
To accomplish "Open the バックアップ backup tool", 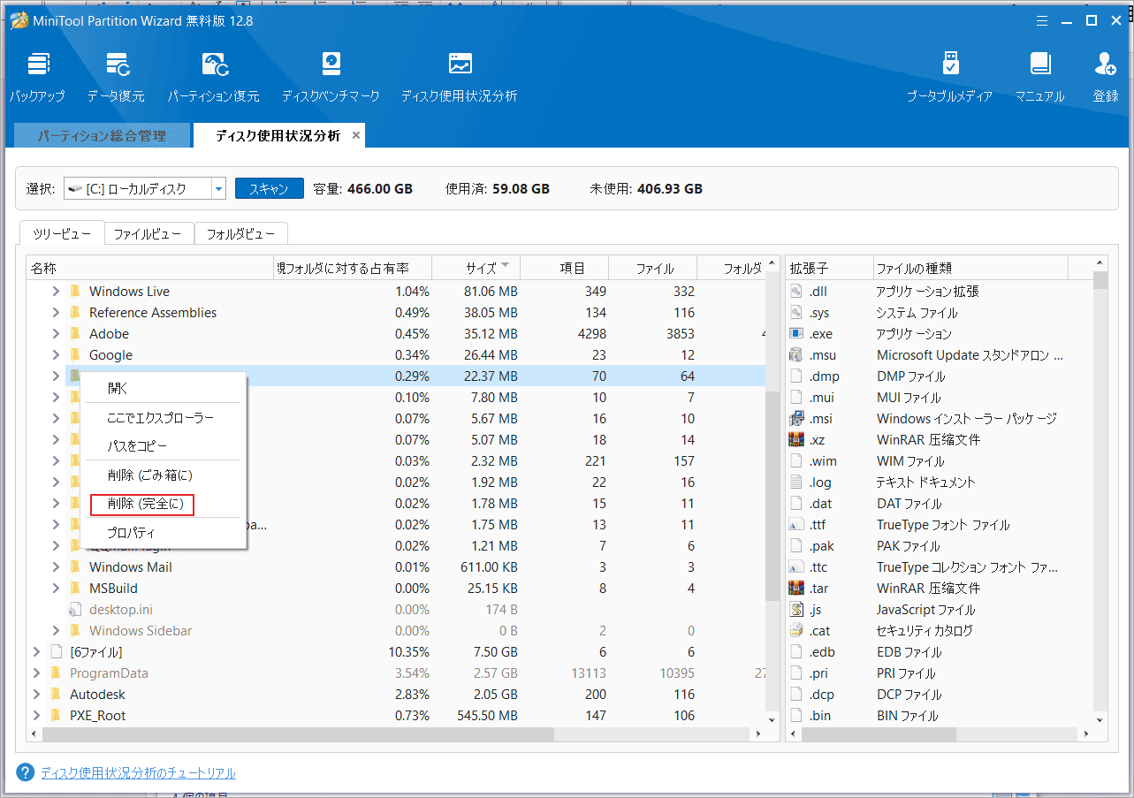I will [x=37, y=77].
